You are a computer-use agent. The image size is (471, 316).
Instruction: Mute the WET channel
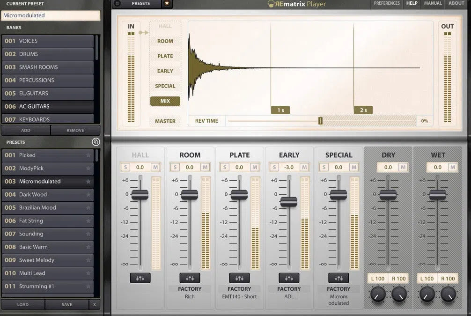[452, 167]
